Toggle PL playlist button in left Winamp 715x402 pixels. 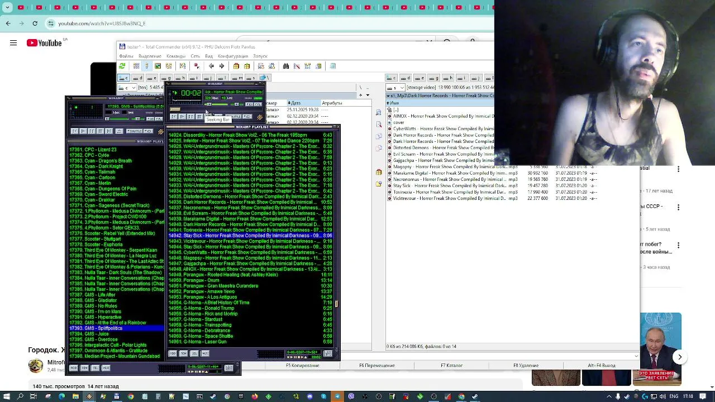pyautogui.click(x=159, y=119)
